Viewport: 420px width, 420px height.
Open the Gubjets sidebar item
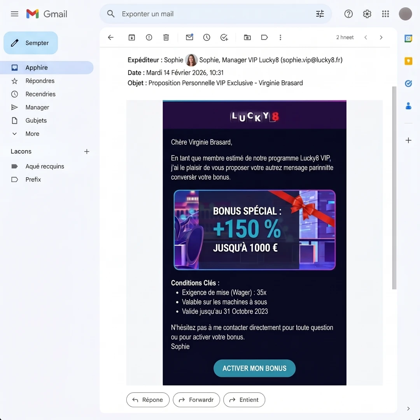click(x=36, y=121)
